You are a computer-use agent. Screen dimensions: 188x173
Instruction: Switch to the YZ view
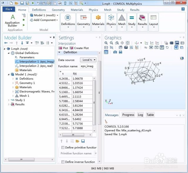pyautogui.click(x=152, y=43)
